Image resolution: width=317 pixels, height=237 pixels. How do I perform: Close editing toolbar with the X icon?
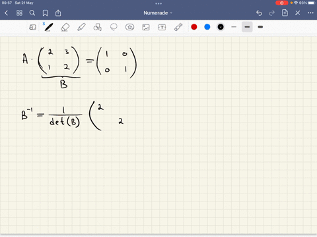tap(298, 13)
